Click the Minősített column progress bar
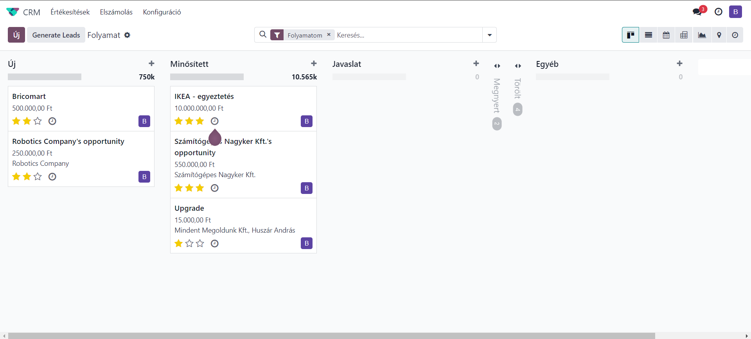The height and width of the screenshot is (339, 751). click(207, 77)
